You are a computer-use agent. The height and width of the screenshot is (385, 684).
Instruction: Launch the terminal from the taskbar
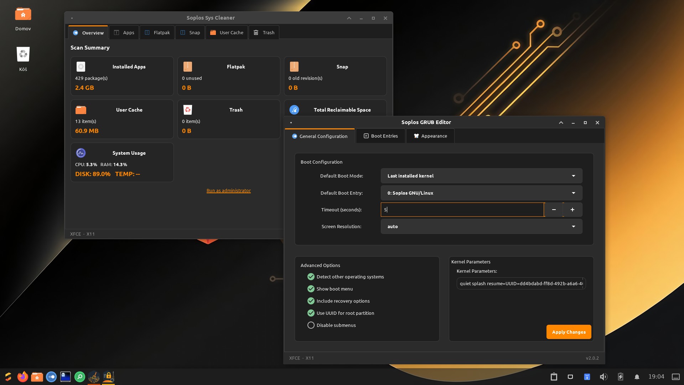point(66,377)
